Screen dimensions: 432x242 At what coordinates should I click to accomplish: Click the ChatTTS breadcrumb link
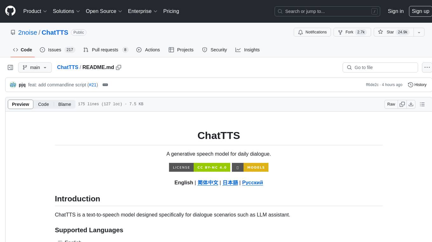[68, 67]
